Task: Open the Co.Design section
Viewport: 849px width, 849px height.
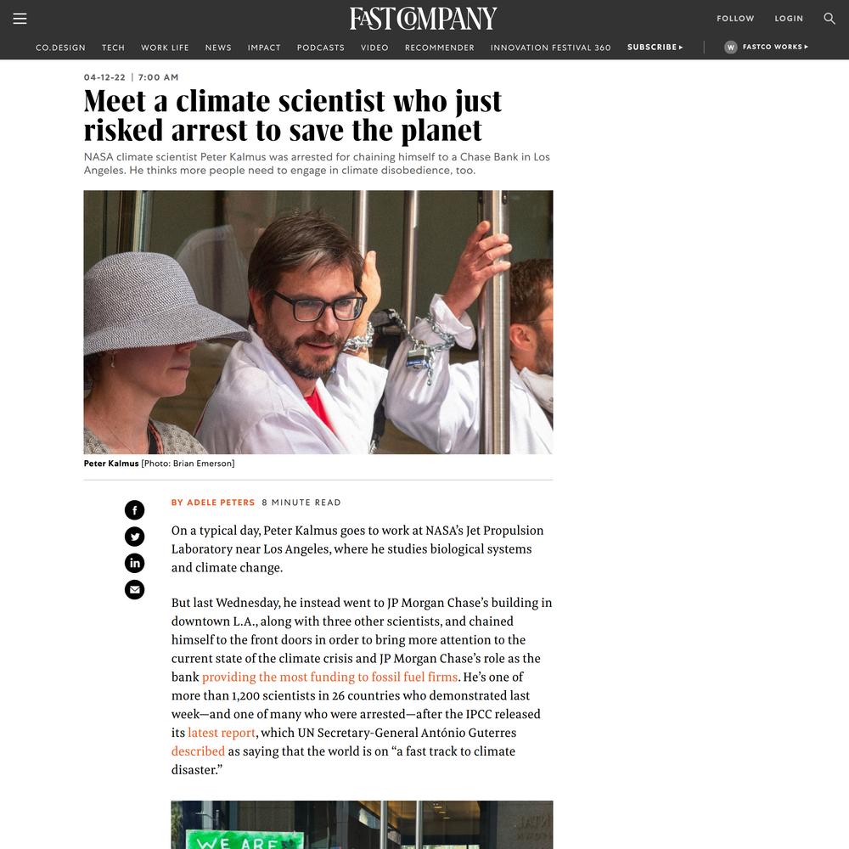Action: point(60,48)
